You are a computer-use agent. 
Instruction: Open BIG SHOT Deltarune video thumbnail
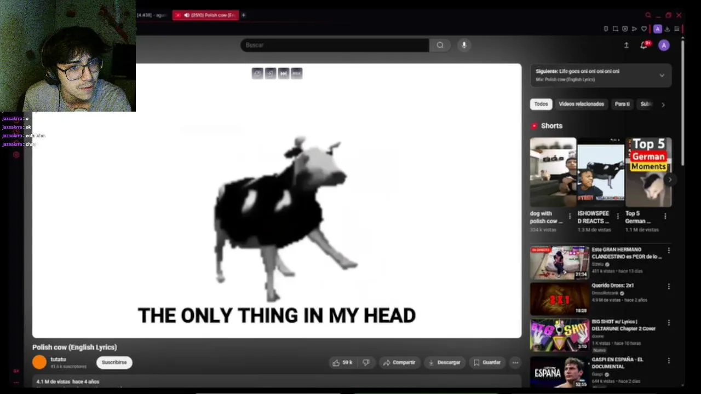559,334
